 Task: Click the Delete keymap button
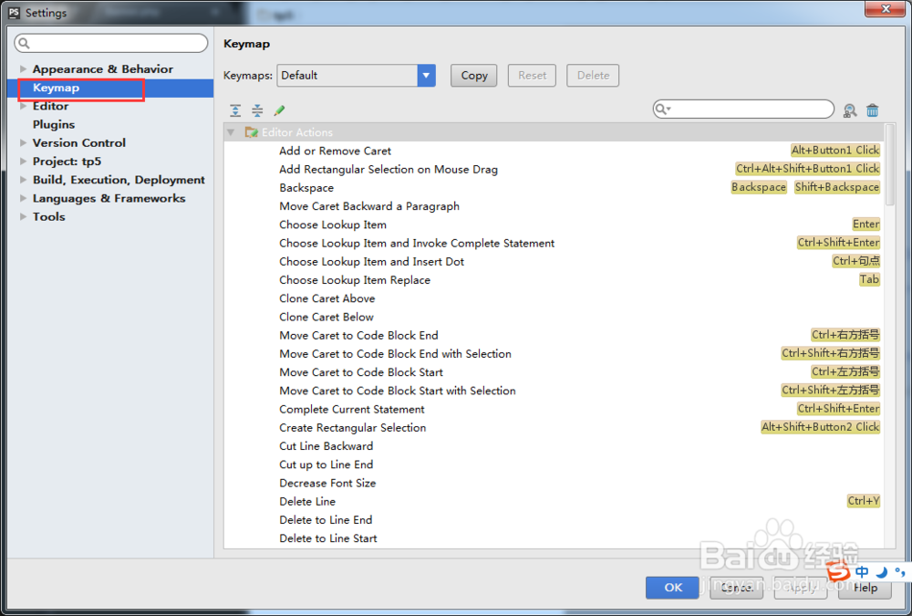tap(594, 76)
